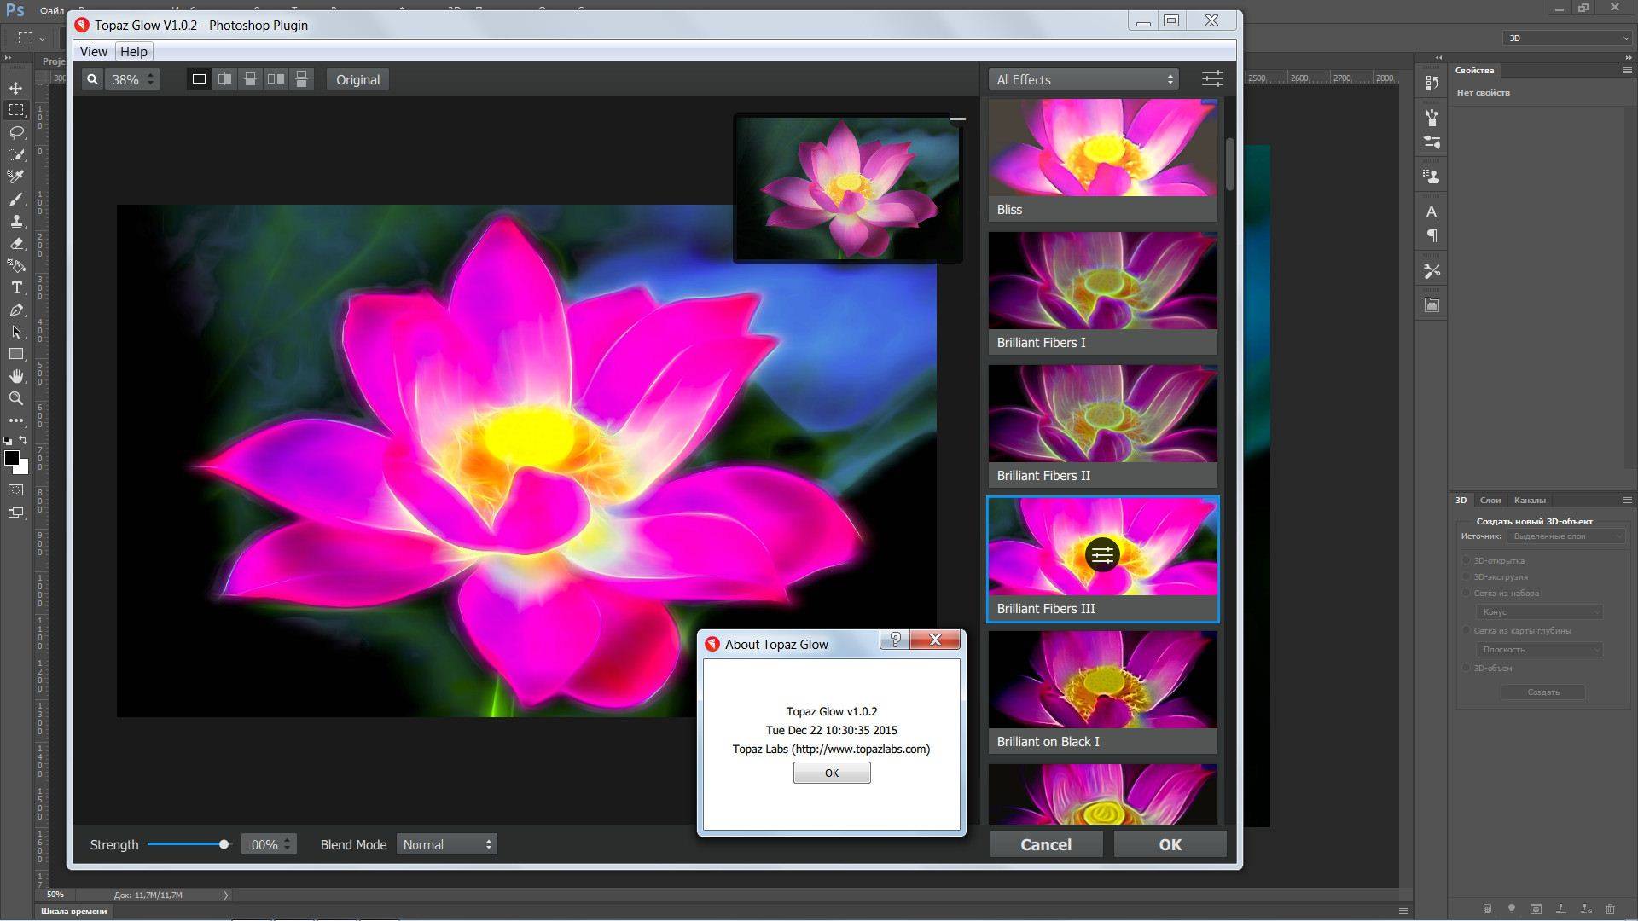Open the Edit Toolbar three-dots icon
Viewport: 1638px width, 921px height.
click(16, 420)
